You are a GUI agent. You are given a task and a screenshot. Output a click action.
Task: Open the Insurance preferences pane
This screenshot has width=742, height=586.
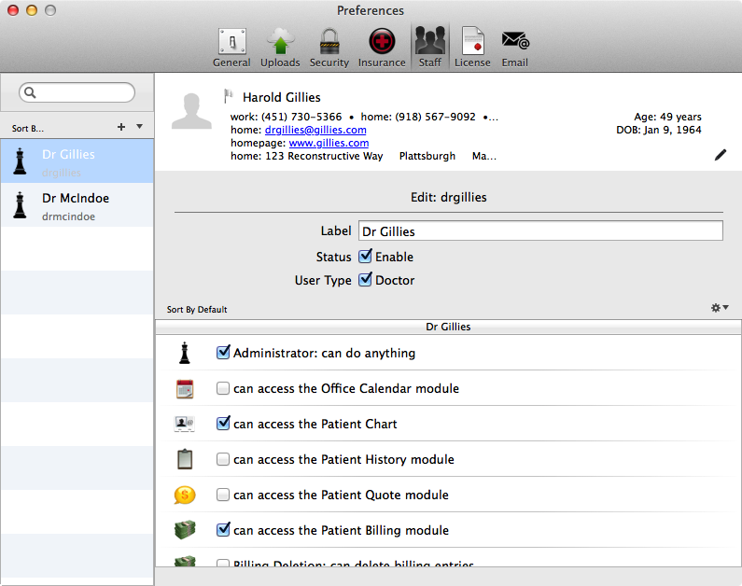click(x=382, y=48)
